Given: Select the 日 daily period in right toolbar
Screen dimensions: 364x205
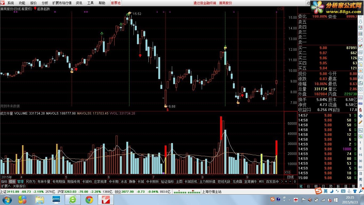Looking at the screenshot, I should click(361, 174).
